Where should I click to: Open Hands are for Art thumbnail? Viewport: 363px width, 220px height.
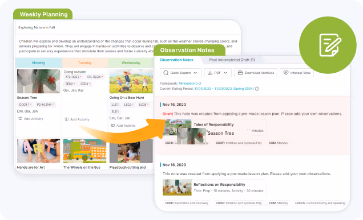point(38,151)
